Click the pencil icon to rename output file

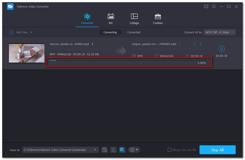coord(180,44)
